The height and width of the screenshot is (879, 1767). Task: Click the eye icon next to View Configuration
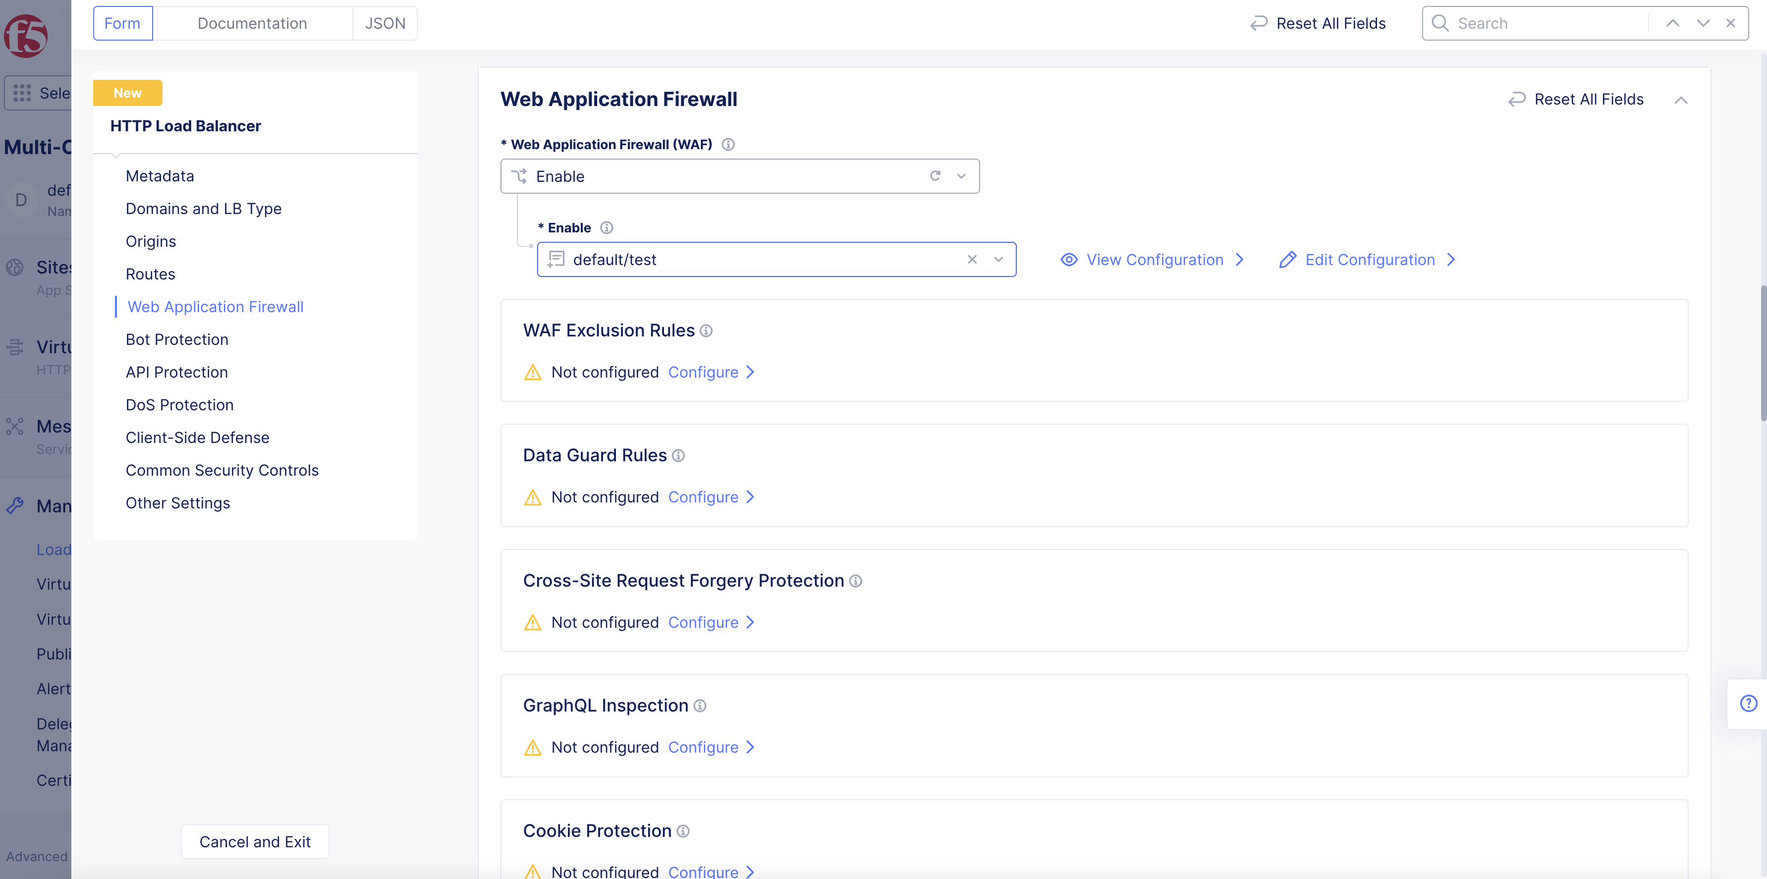click(1069, 259)
